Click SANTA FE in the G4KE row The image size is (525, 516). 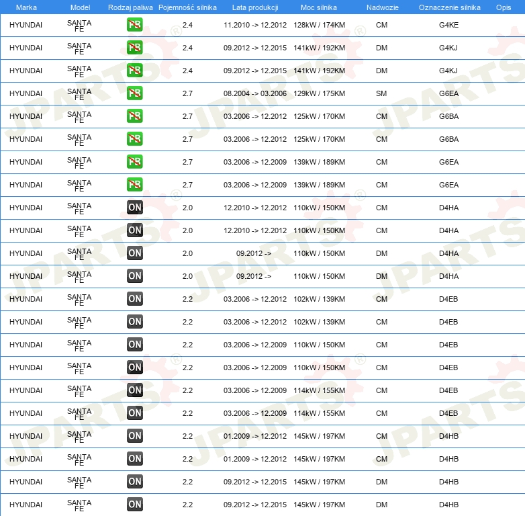pyautogui.click(x=79, y=26)
